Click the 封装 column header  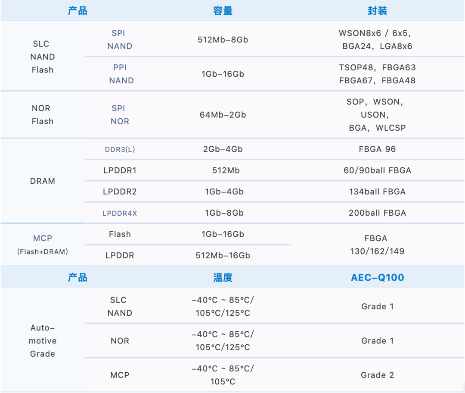pos(377,11)
